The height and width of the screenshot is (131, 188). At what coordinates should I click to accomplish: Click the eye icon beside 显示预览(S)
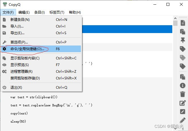pos(4,65)
